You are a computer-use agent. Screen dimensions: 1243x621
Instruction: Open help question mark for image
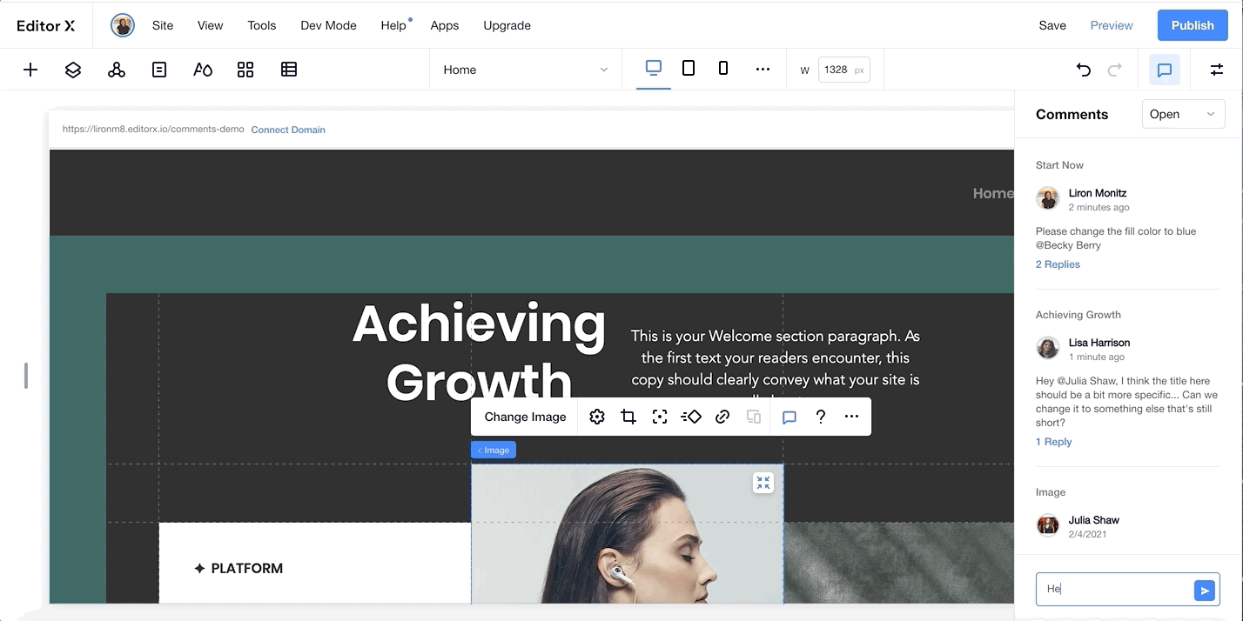pos(820,417)
